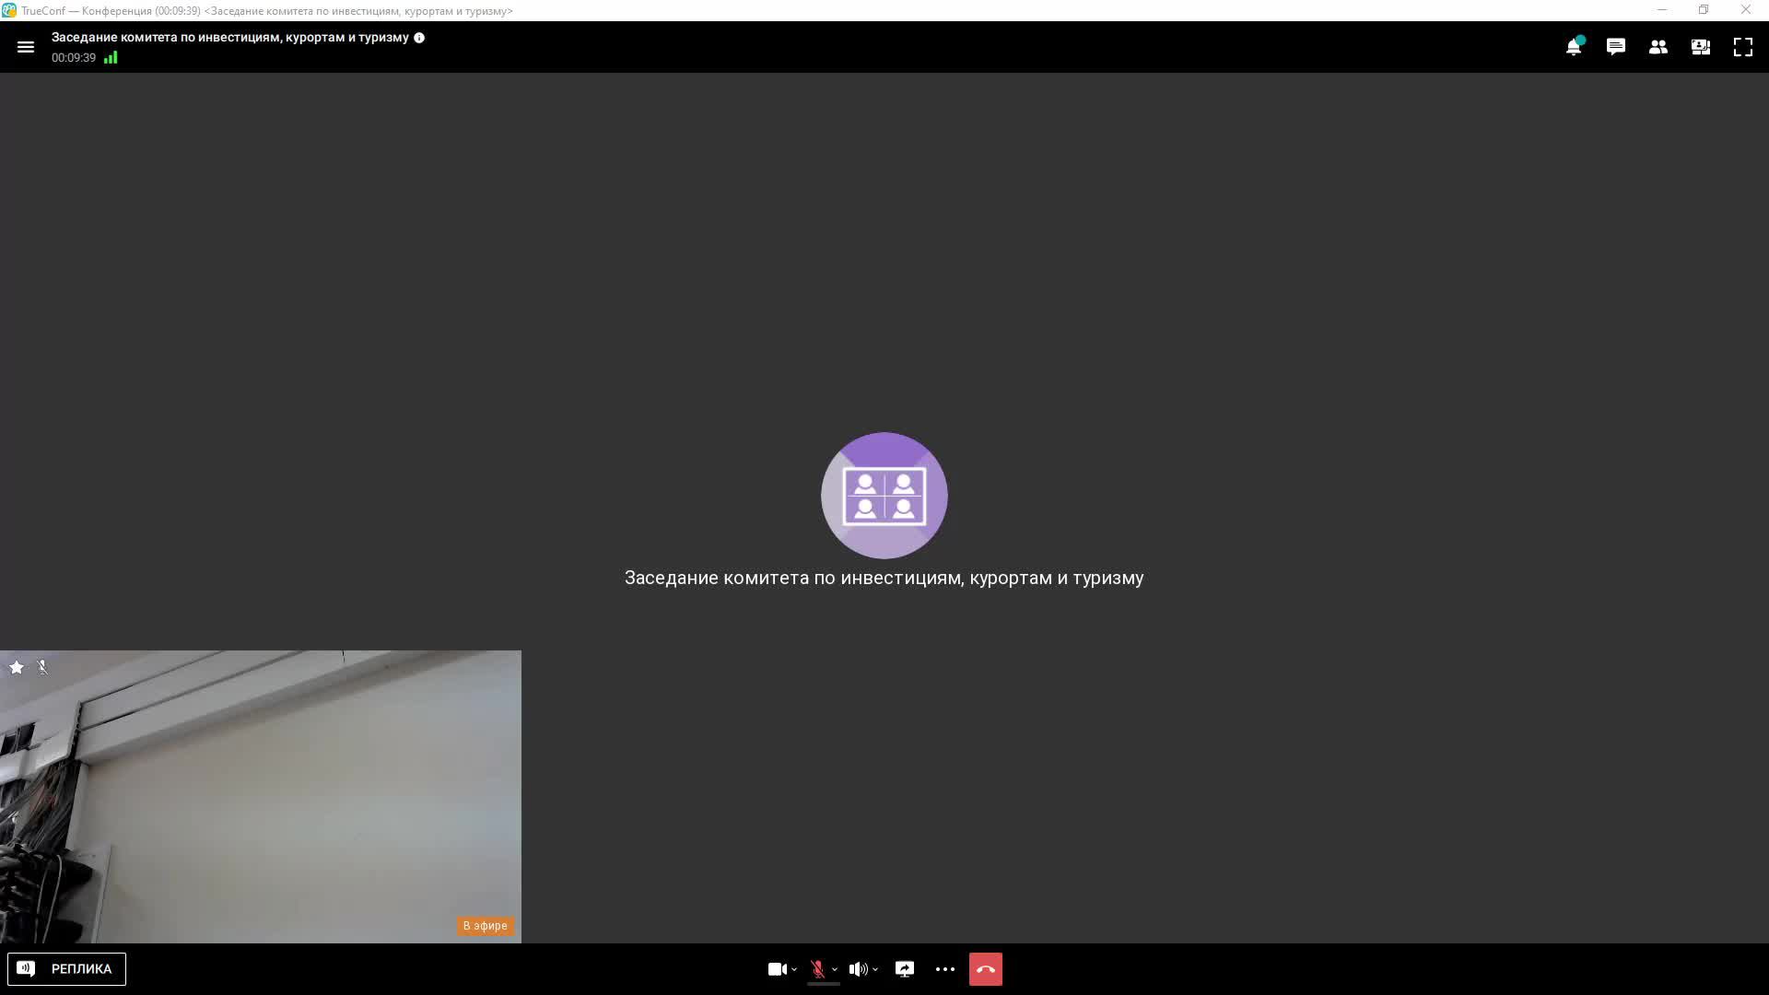1769x995 pixels.
Task: Toggle the camera on or off
Action: (x=777, y=969)
